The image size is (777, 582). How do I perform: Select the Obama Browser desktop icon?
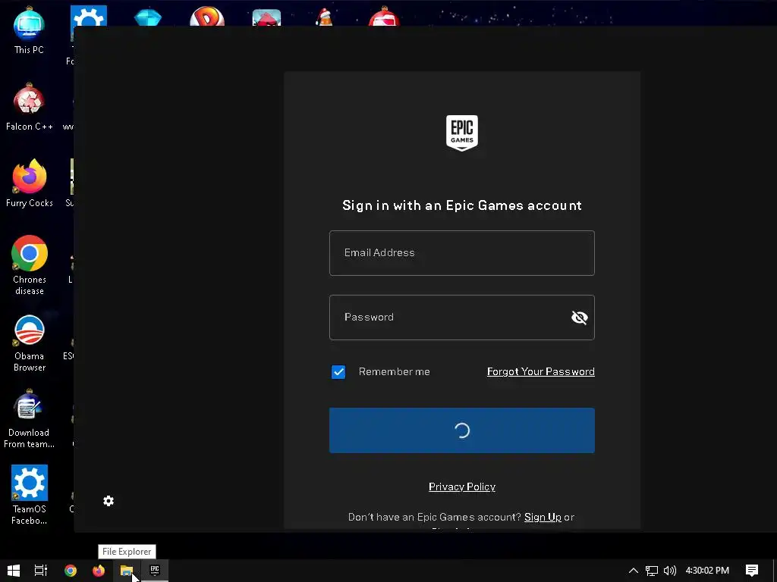pos(30,343)
